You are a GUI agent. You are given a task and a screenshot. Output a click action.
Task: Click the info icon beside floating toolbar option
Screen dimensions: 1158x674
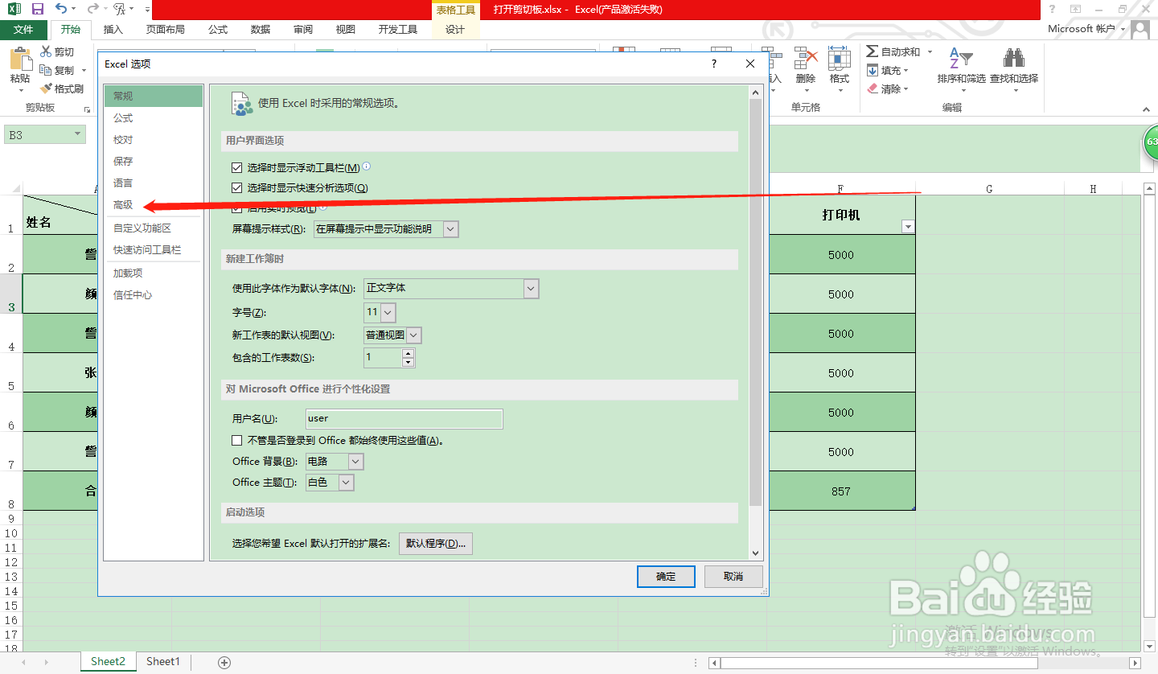point(367,166)
